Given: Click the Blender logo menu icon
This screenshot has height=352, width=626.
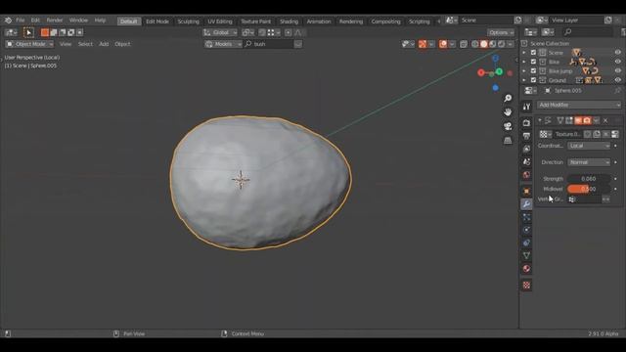Looking at the screenshot, I should pos(8,20).
